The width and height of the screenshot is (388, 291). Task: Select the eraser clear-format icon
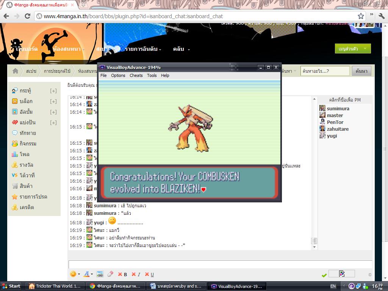pos(110,274)
